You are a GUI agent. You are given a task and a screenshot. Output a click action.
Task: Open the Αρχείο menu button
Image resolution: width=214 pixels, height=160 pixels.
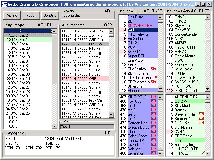click(12, 15)
